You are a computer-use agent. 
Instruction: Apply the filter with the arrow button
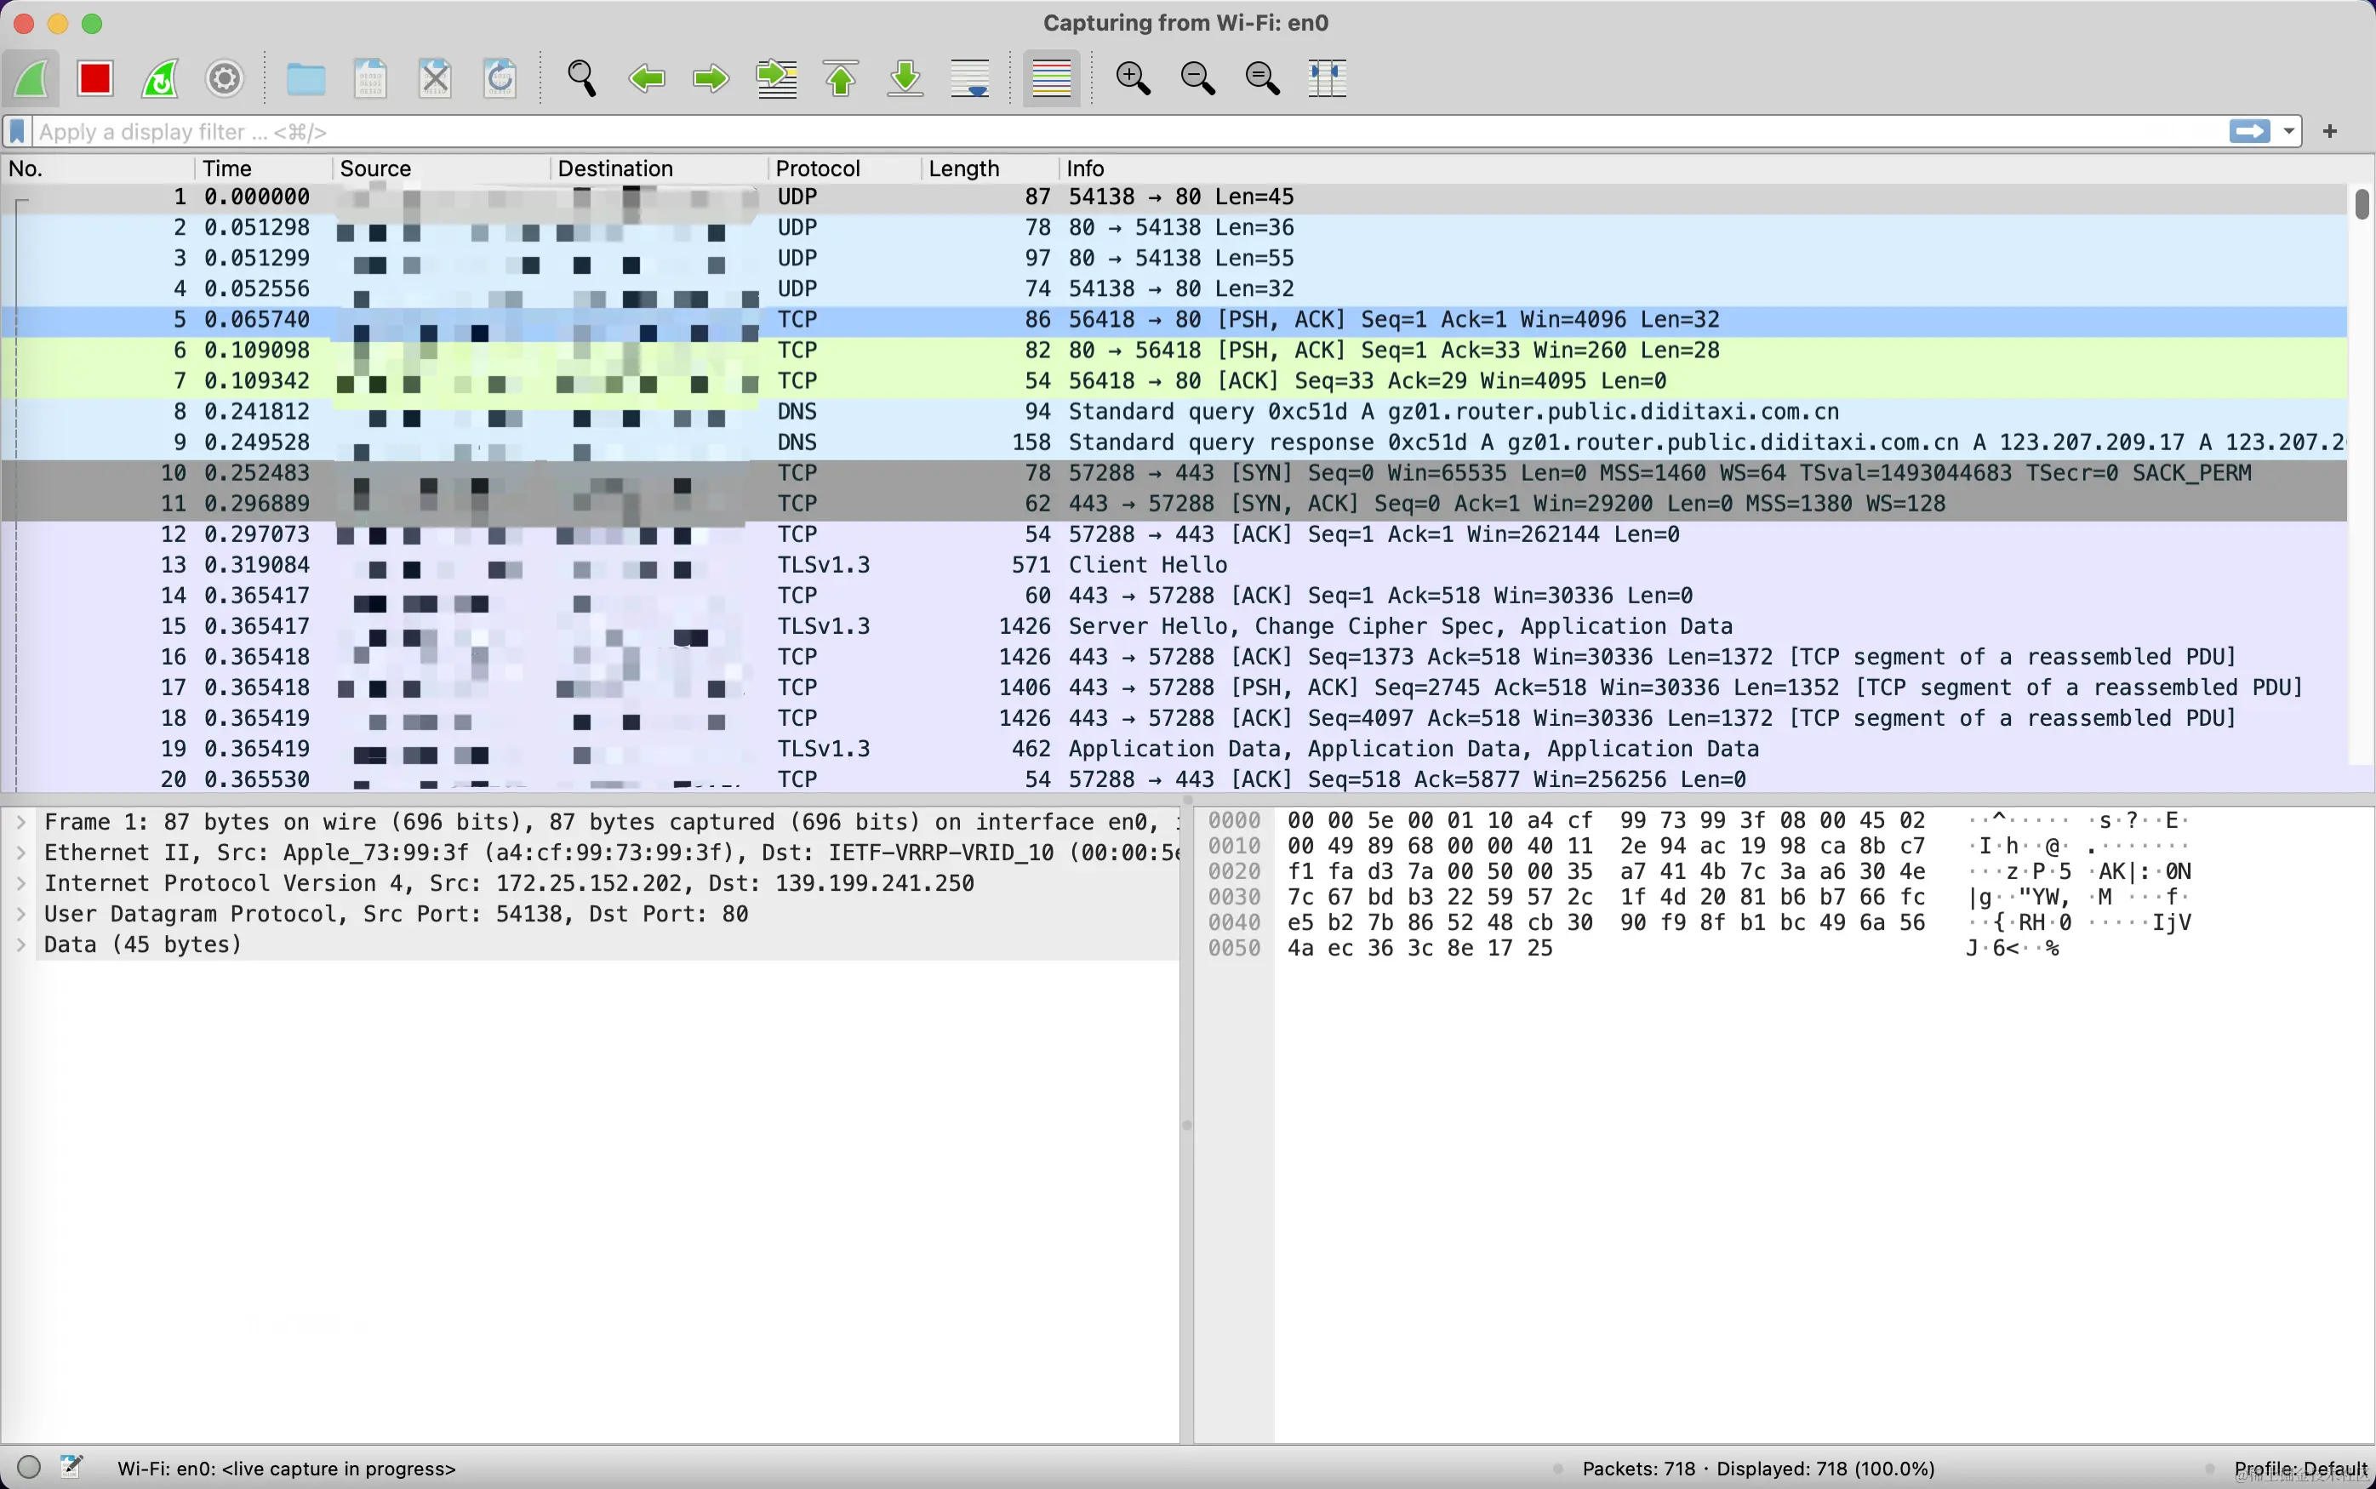(2249, 131)
